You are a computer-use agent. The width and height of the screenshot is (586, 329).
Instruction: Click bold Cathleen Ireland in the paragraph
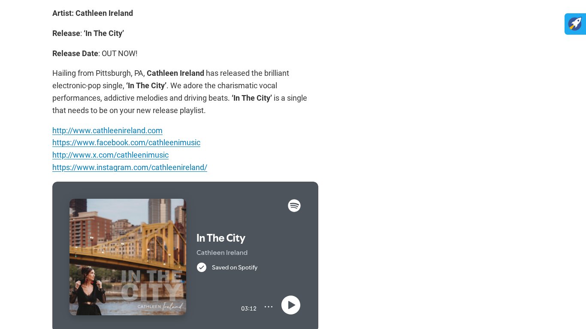pyautogui.click(x=175, y=73)
